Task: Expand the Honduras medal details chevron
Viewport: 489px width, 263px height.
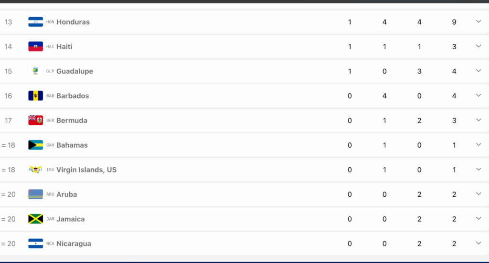Action: click(x=478, y=21)
